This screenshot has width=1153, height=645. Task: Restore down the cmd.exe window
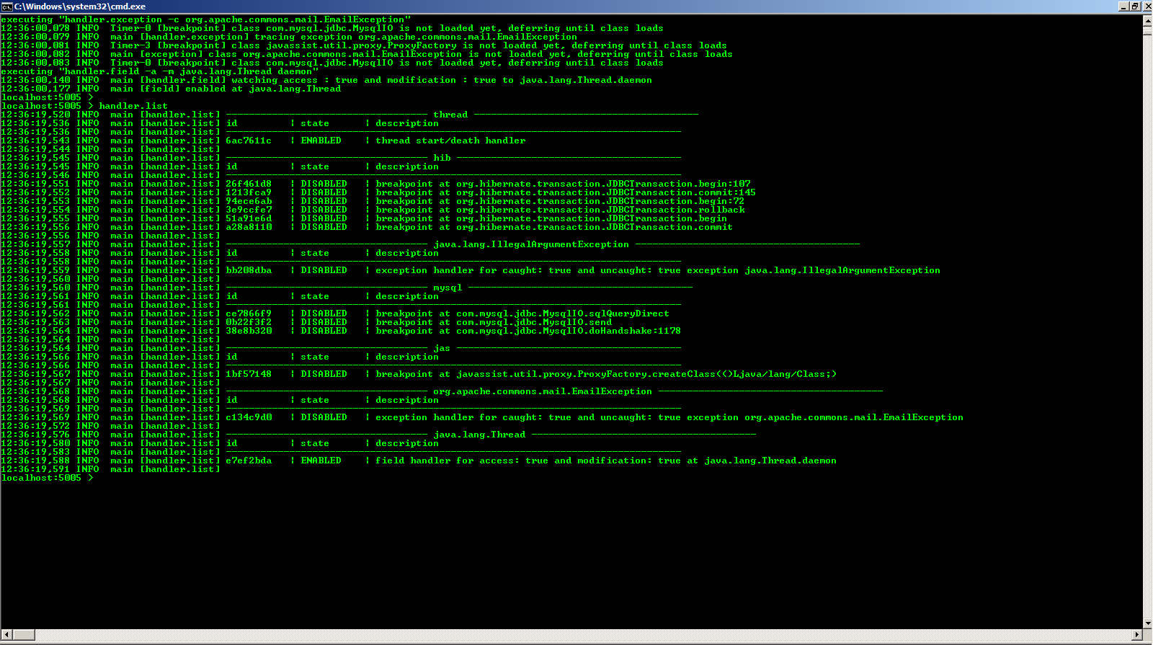tap(1135, 6)
